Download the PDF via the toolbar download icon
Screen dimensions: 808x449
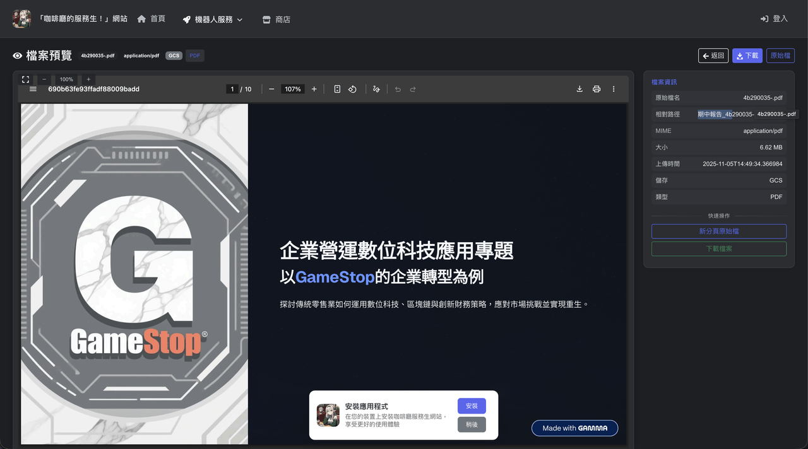(579, 89)
